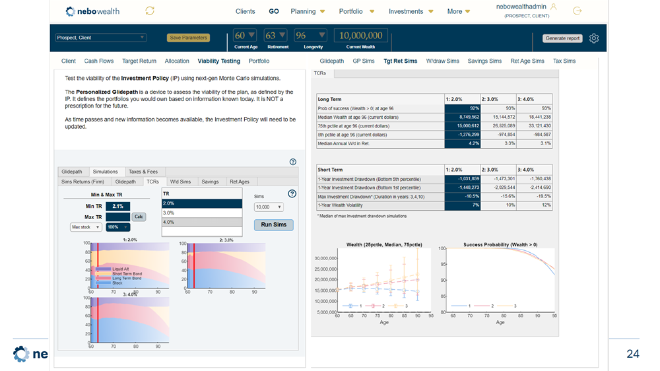Click the logout arrow icon

[x=577, y=11]
